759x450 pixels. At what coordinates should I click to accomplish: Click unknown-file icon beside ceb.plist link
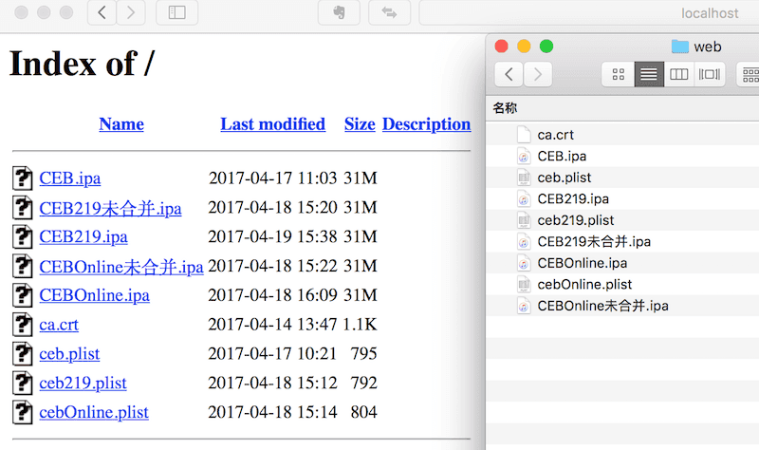point(22,354)
